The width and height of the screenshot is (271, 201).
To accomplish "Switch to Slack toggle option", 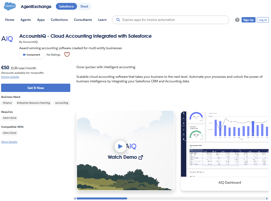I will (x=84, y=6).
